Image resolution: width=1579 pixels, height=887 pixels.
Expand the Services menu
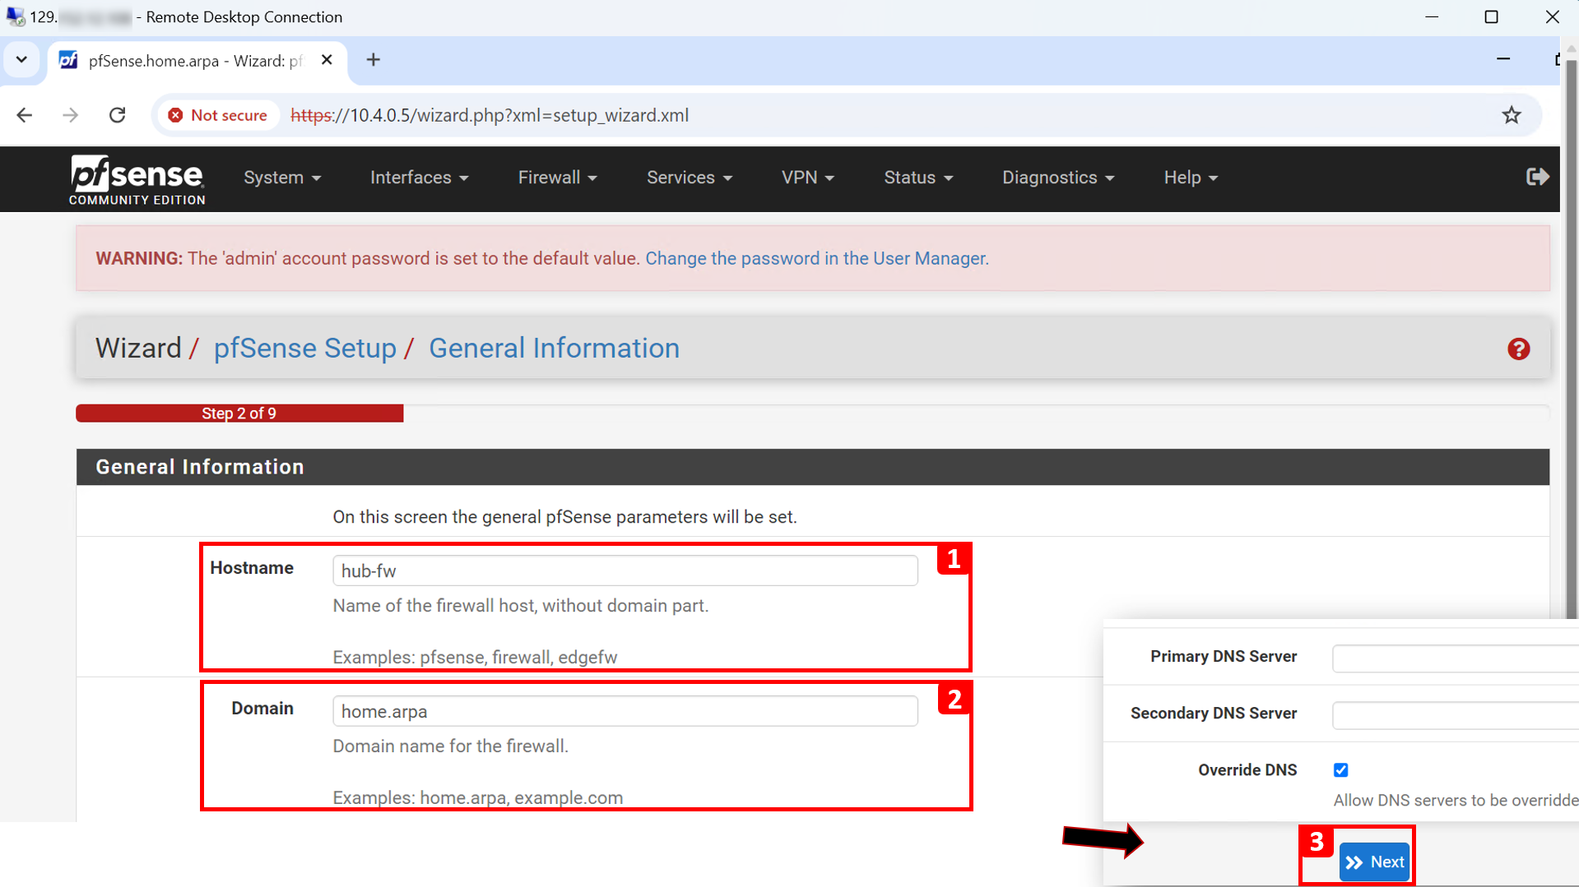pos(690,178)
